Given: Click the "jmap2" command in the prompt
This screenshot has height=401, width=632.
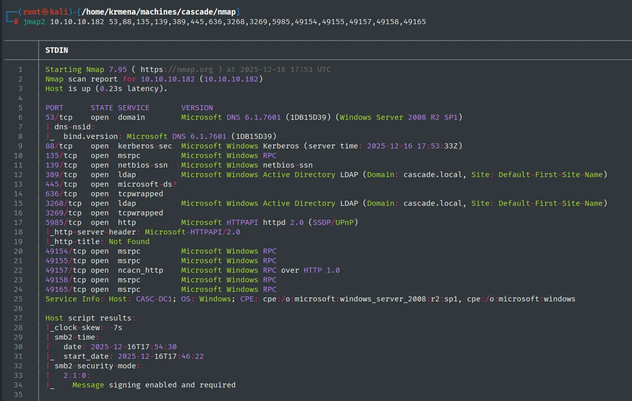Looking at the screenshot, I should (x=34, y=22).
